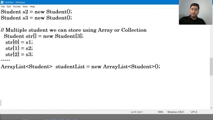Open the View menu
This screenshot has width=213, height=120.
pos(25,7)
